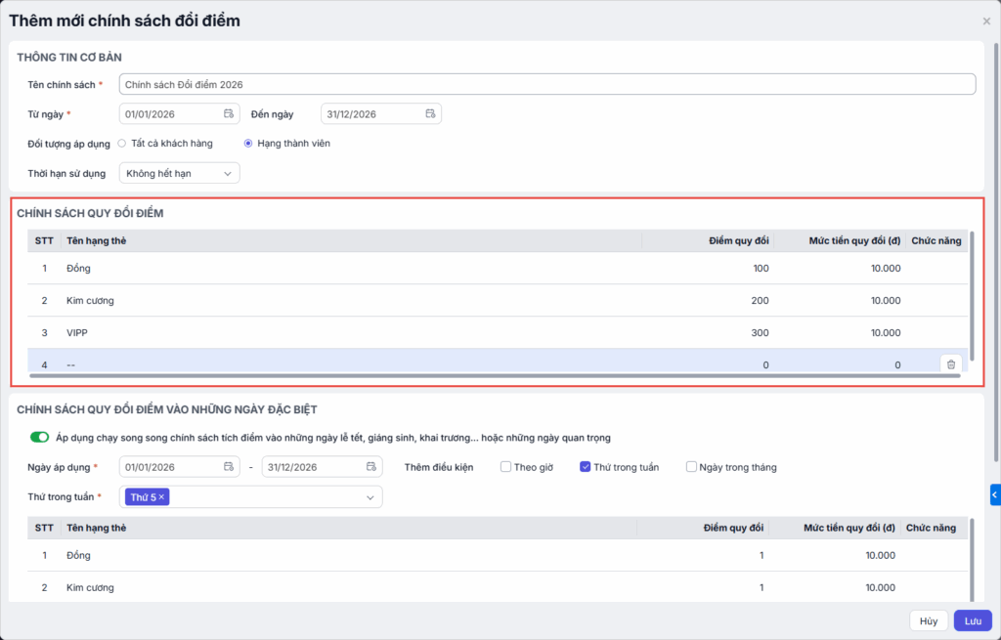Remove the Thứ 5 tag
1001x640 pixels.
point(162,497)
